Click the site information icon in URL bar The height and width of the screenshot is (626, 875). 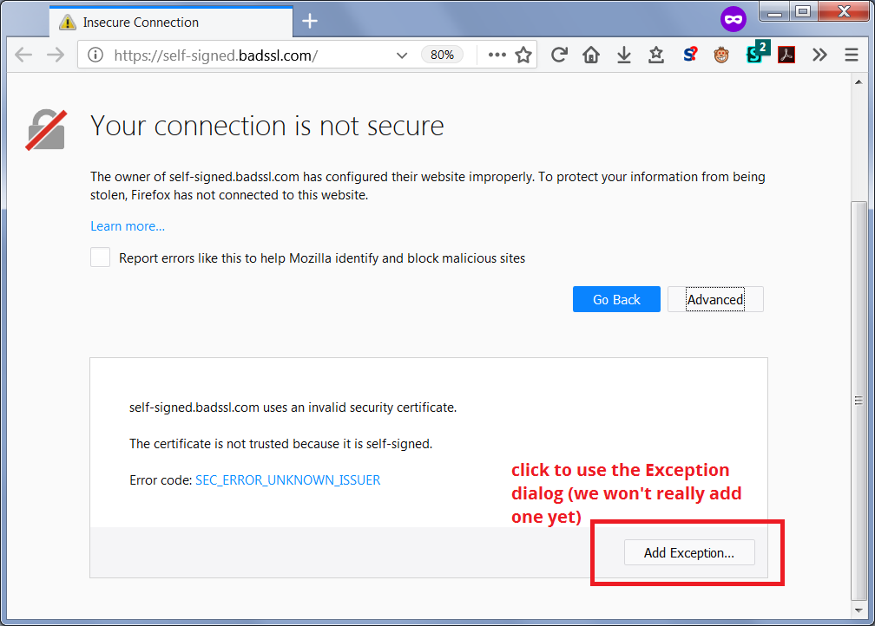click(95, 55)
